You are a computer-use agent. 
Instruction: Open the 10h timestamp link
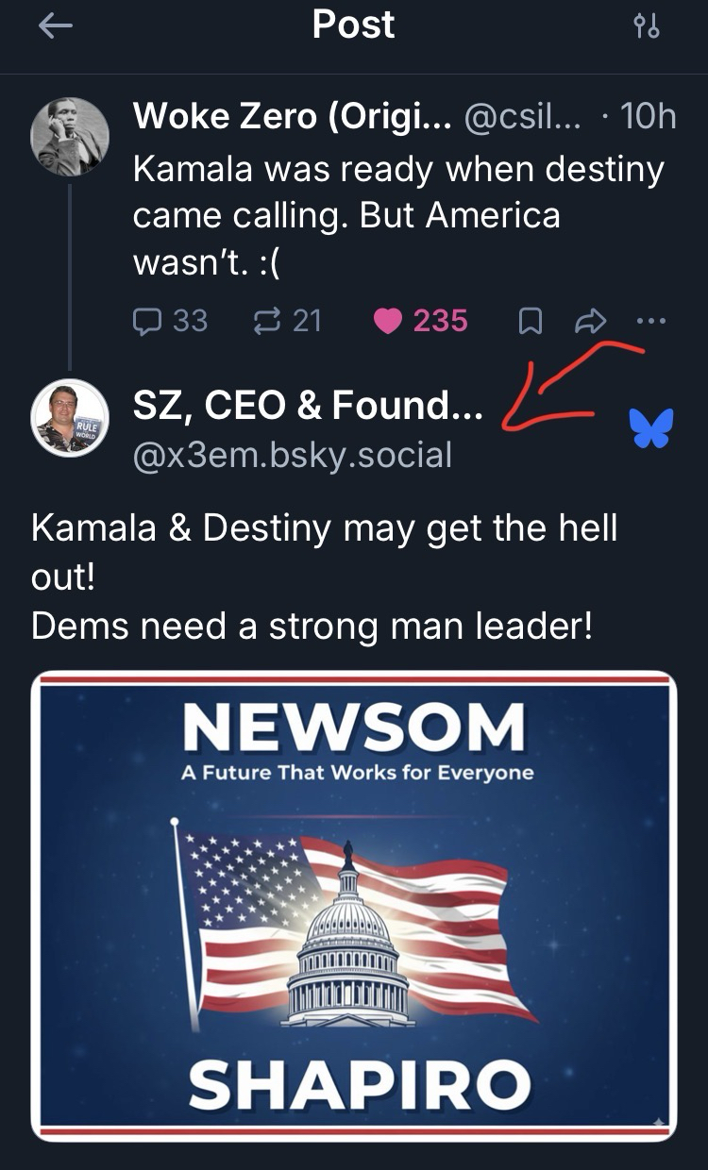[649, 117]
